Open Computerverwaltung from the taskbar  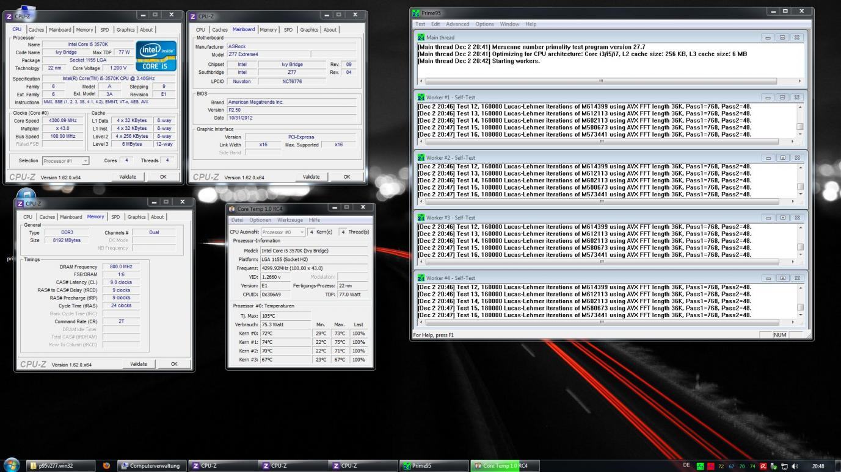coord(151,466)
